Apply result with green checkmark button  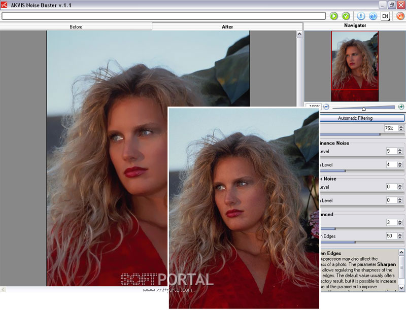pos(346,16)
